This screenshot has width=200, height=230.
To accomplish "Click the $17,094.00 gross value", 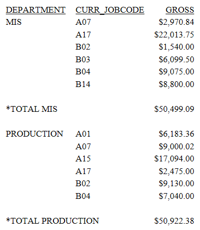I will click(174, 159).
